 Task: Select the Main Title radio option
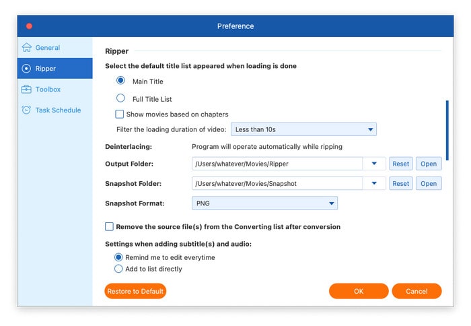click(120, 81)
